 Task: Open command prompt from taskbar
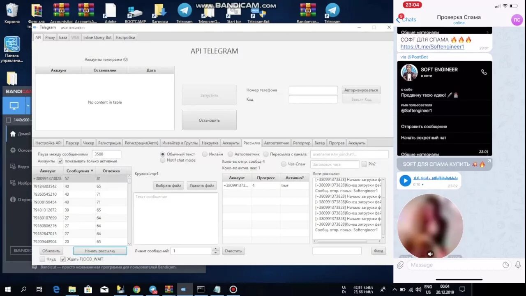coord(201,289)
